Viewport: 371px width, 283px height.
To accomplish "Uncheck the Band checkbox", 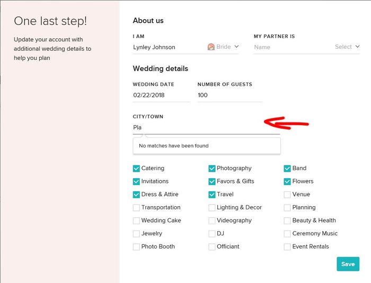I will 288,169.
